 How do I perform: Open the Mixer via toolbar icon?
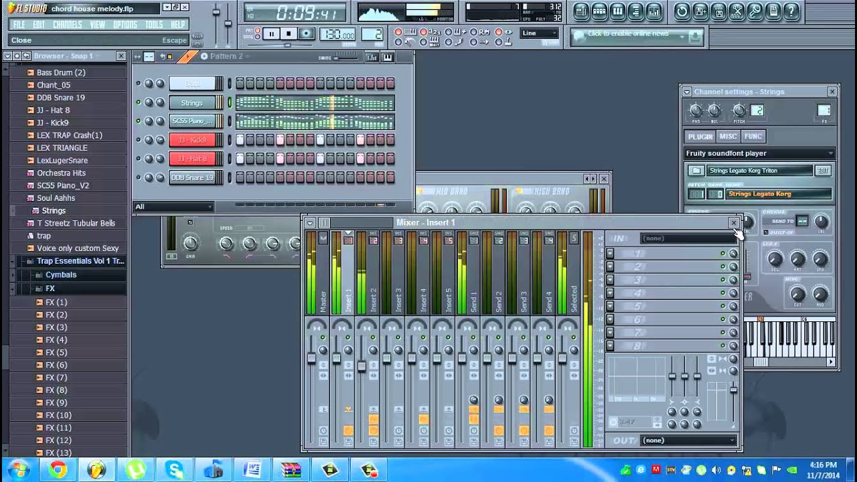[x=653, y=11]
